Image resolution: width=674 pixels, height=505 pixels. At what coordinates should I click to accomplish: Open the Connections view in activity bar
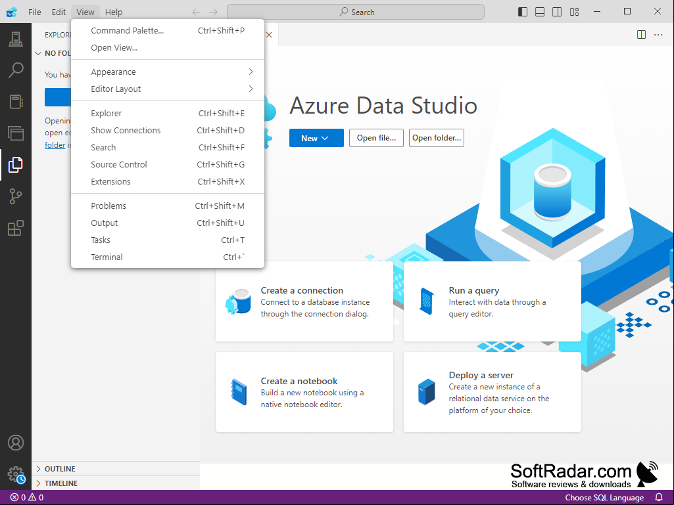click(16, 39)
